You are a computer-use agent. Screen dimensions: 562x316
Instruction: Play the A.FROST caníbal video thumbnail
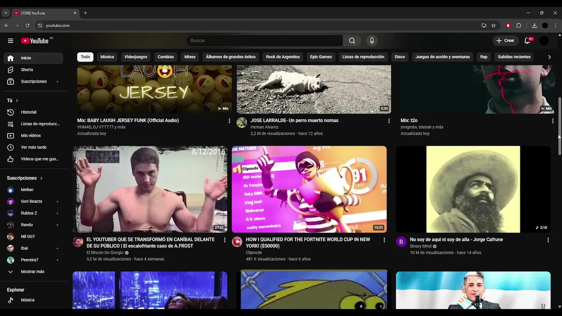pos(150,189)
